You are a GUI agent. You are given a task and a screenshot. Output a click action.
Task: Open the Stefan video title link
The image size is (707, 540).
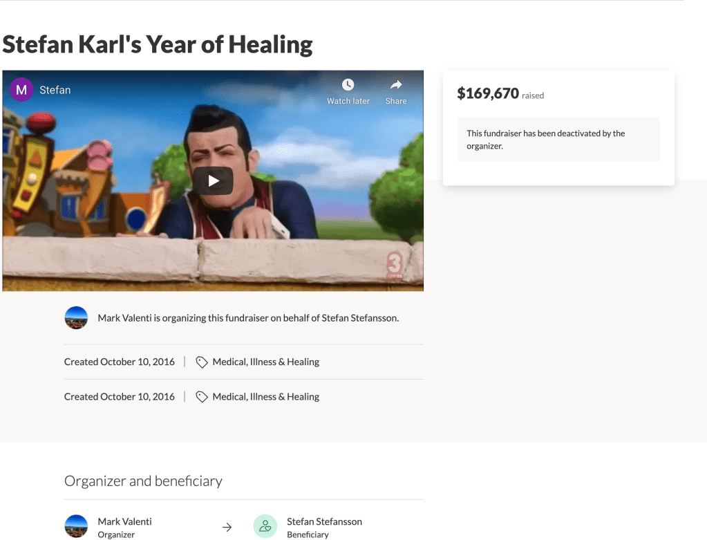(x=55, y=90)
